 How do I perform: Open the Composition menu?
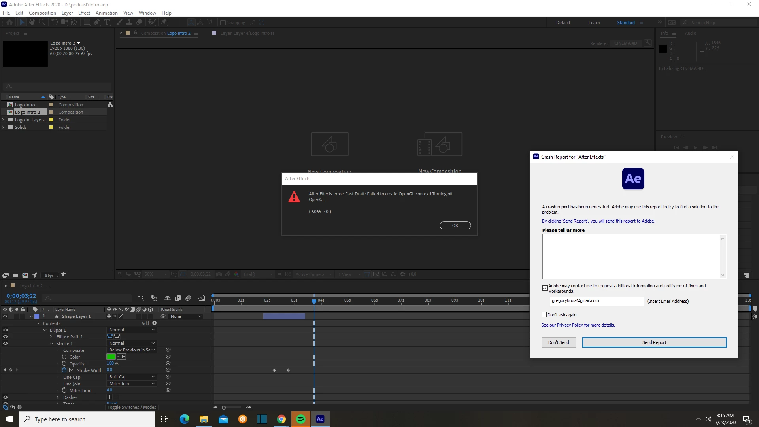coord(42,13)
